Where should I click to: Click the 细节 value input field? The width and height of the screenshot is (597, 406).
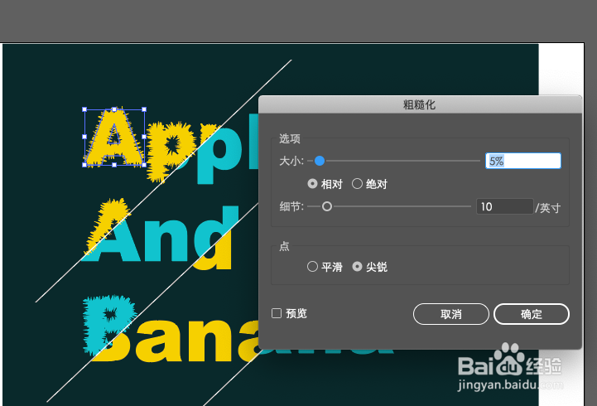pyautogui.click(x=505, y=207)
